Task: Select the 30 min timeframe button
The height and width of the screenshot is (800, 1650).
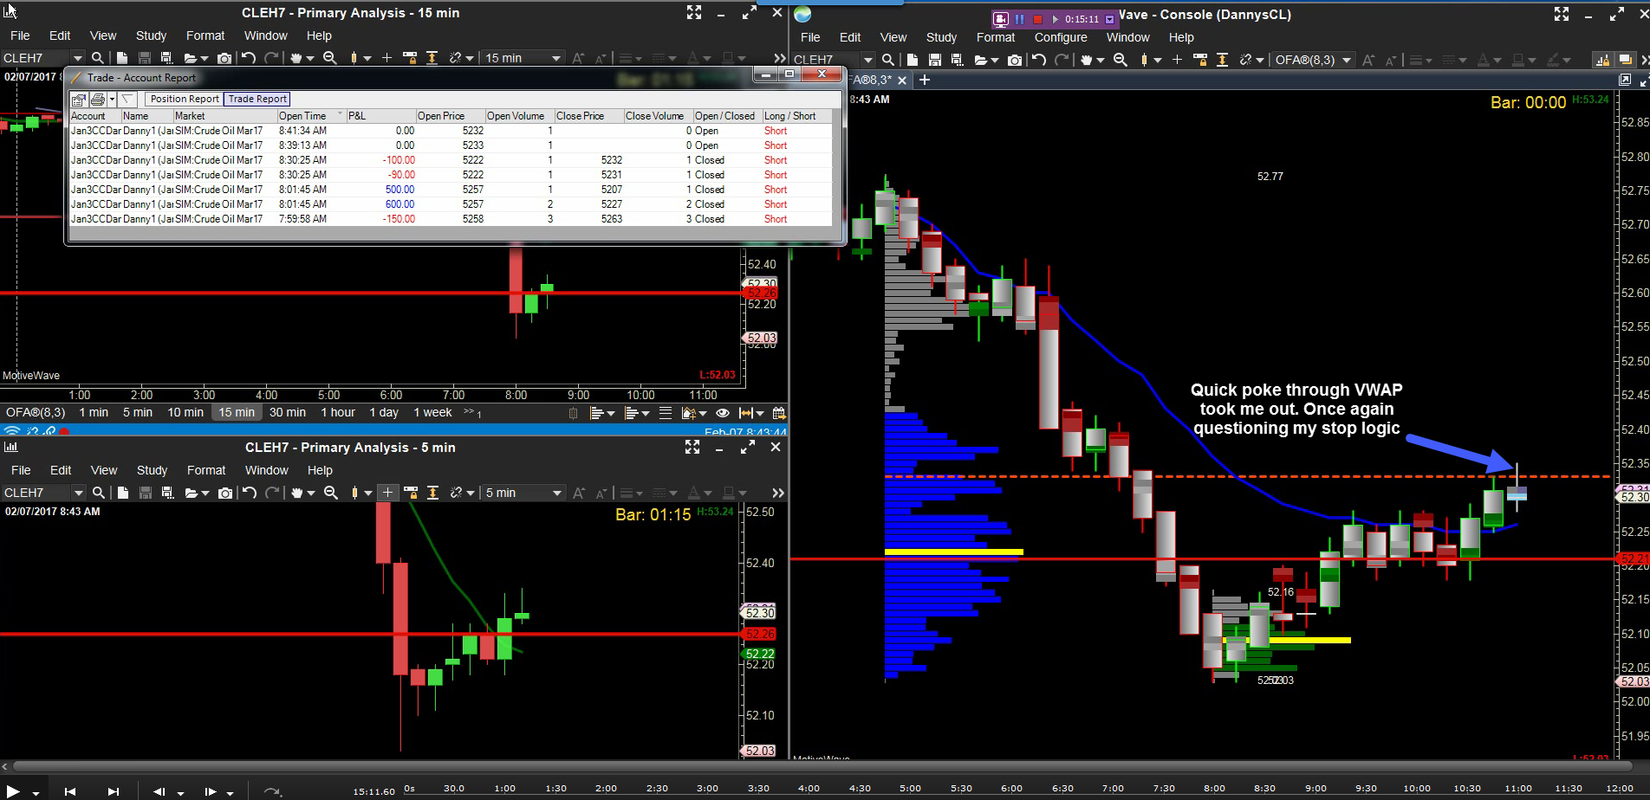Action: pos(287,412)
